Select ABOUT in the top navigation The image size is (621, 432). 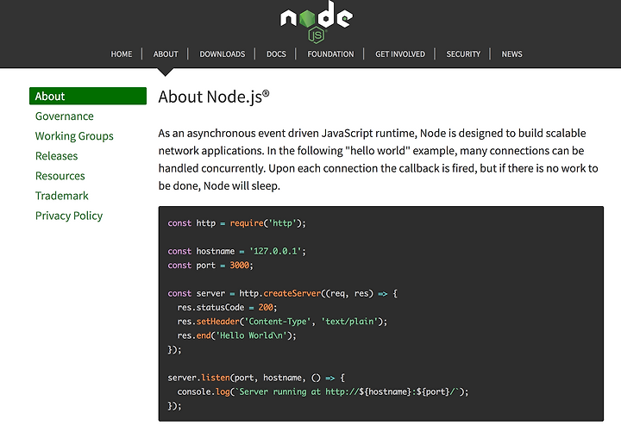point(166,54)
